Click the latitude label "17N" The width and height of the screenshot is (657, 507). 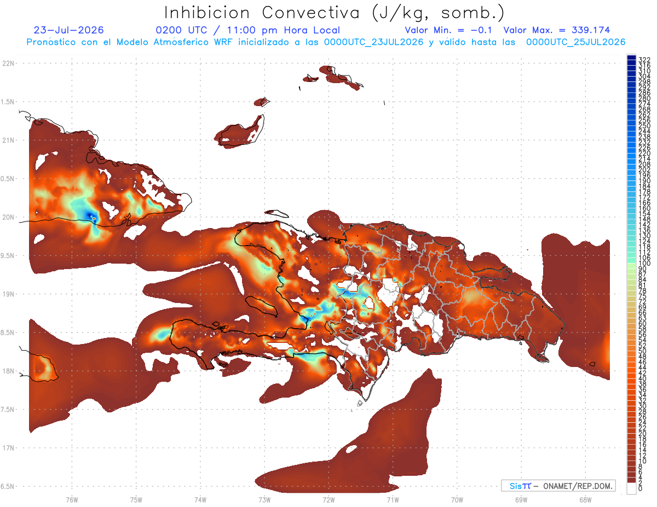(8, 448)
